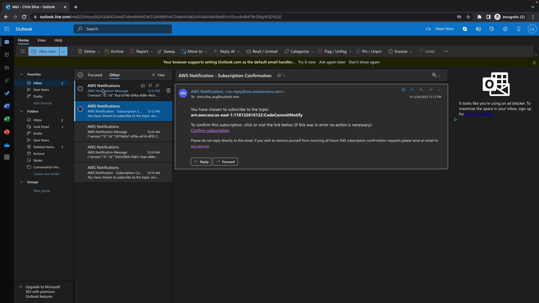Viewport: 539px width, 303px height.
Task: Collapse the Favorites section
Action: tap(22, 74)
